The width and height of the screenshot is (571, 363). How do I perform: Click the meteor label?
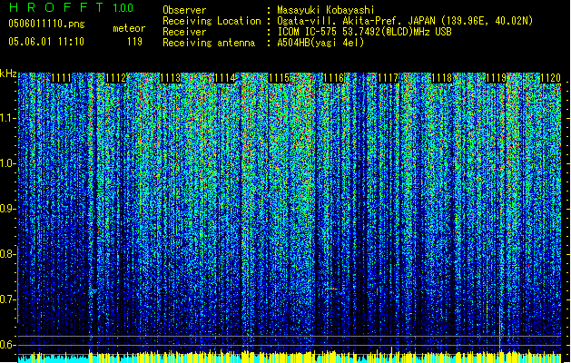[x=129, y=28]
